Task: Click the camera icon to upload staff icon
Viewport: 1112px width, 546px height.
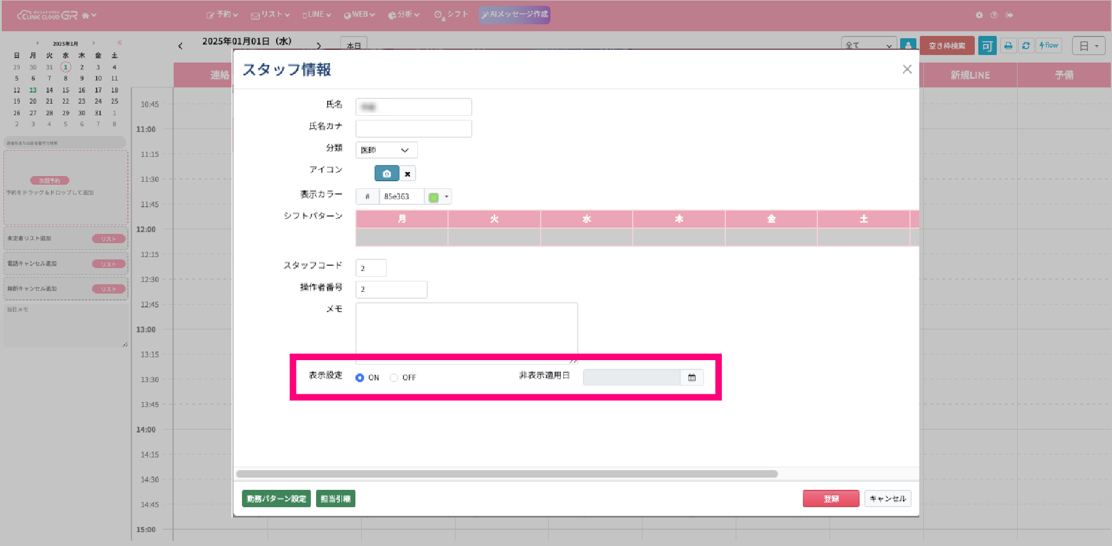Action: pyautogui.click(x=387, y=174)
